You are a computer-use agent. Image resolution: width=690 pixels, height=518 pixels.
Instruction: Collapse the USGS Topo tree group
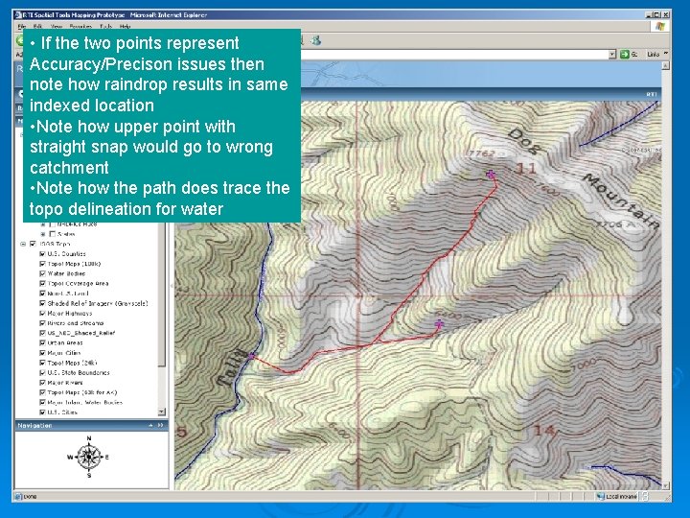[23, 244]
